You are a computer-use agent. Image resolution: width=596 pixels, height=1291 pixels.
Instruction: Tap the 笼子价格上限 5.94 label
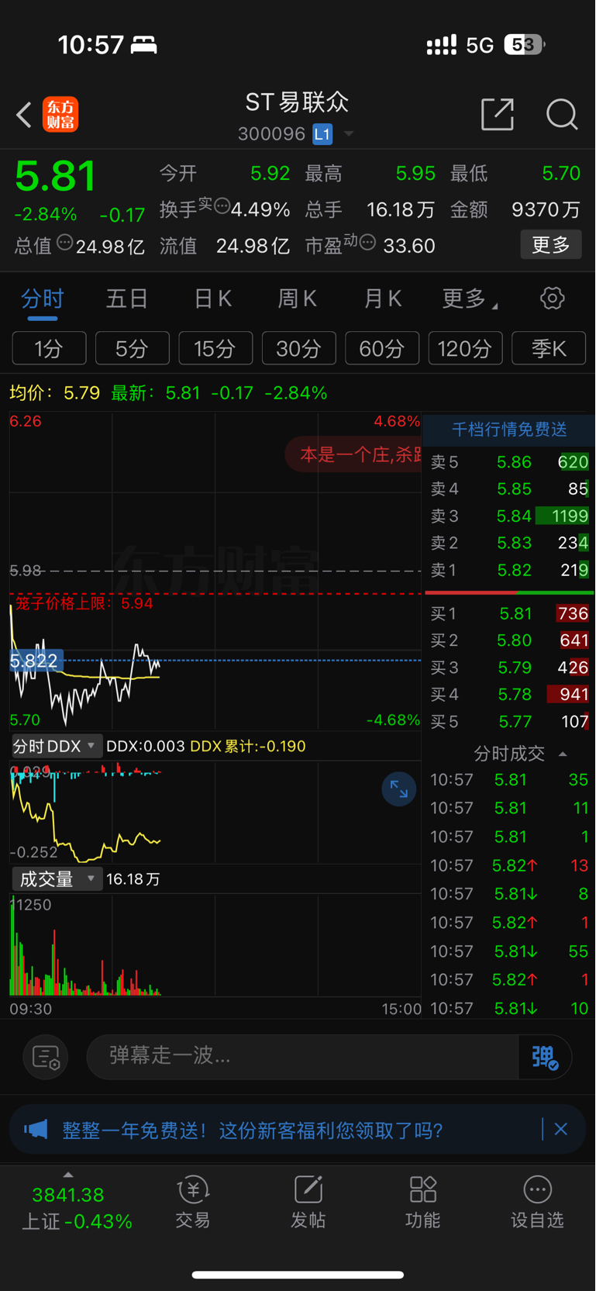84,603
